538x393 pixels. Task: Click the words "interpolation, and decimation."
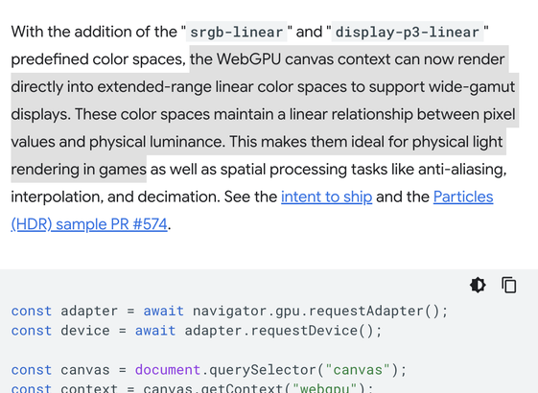pyautogui.click(x=116, y=196)
